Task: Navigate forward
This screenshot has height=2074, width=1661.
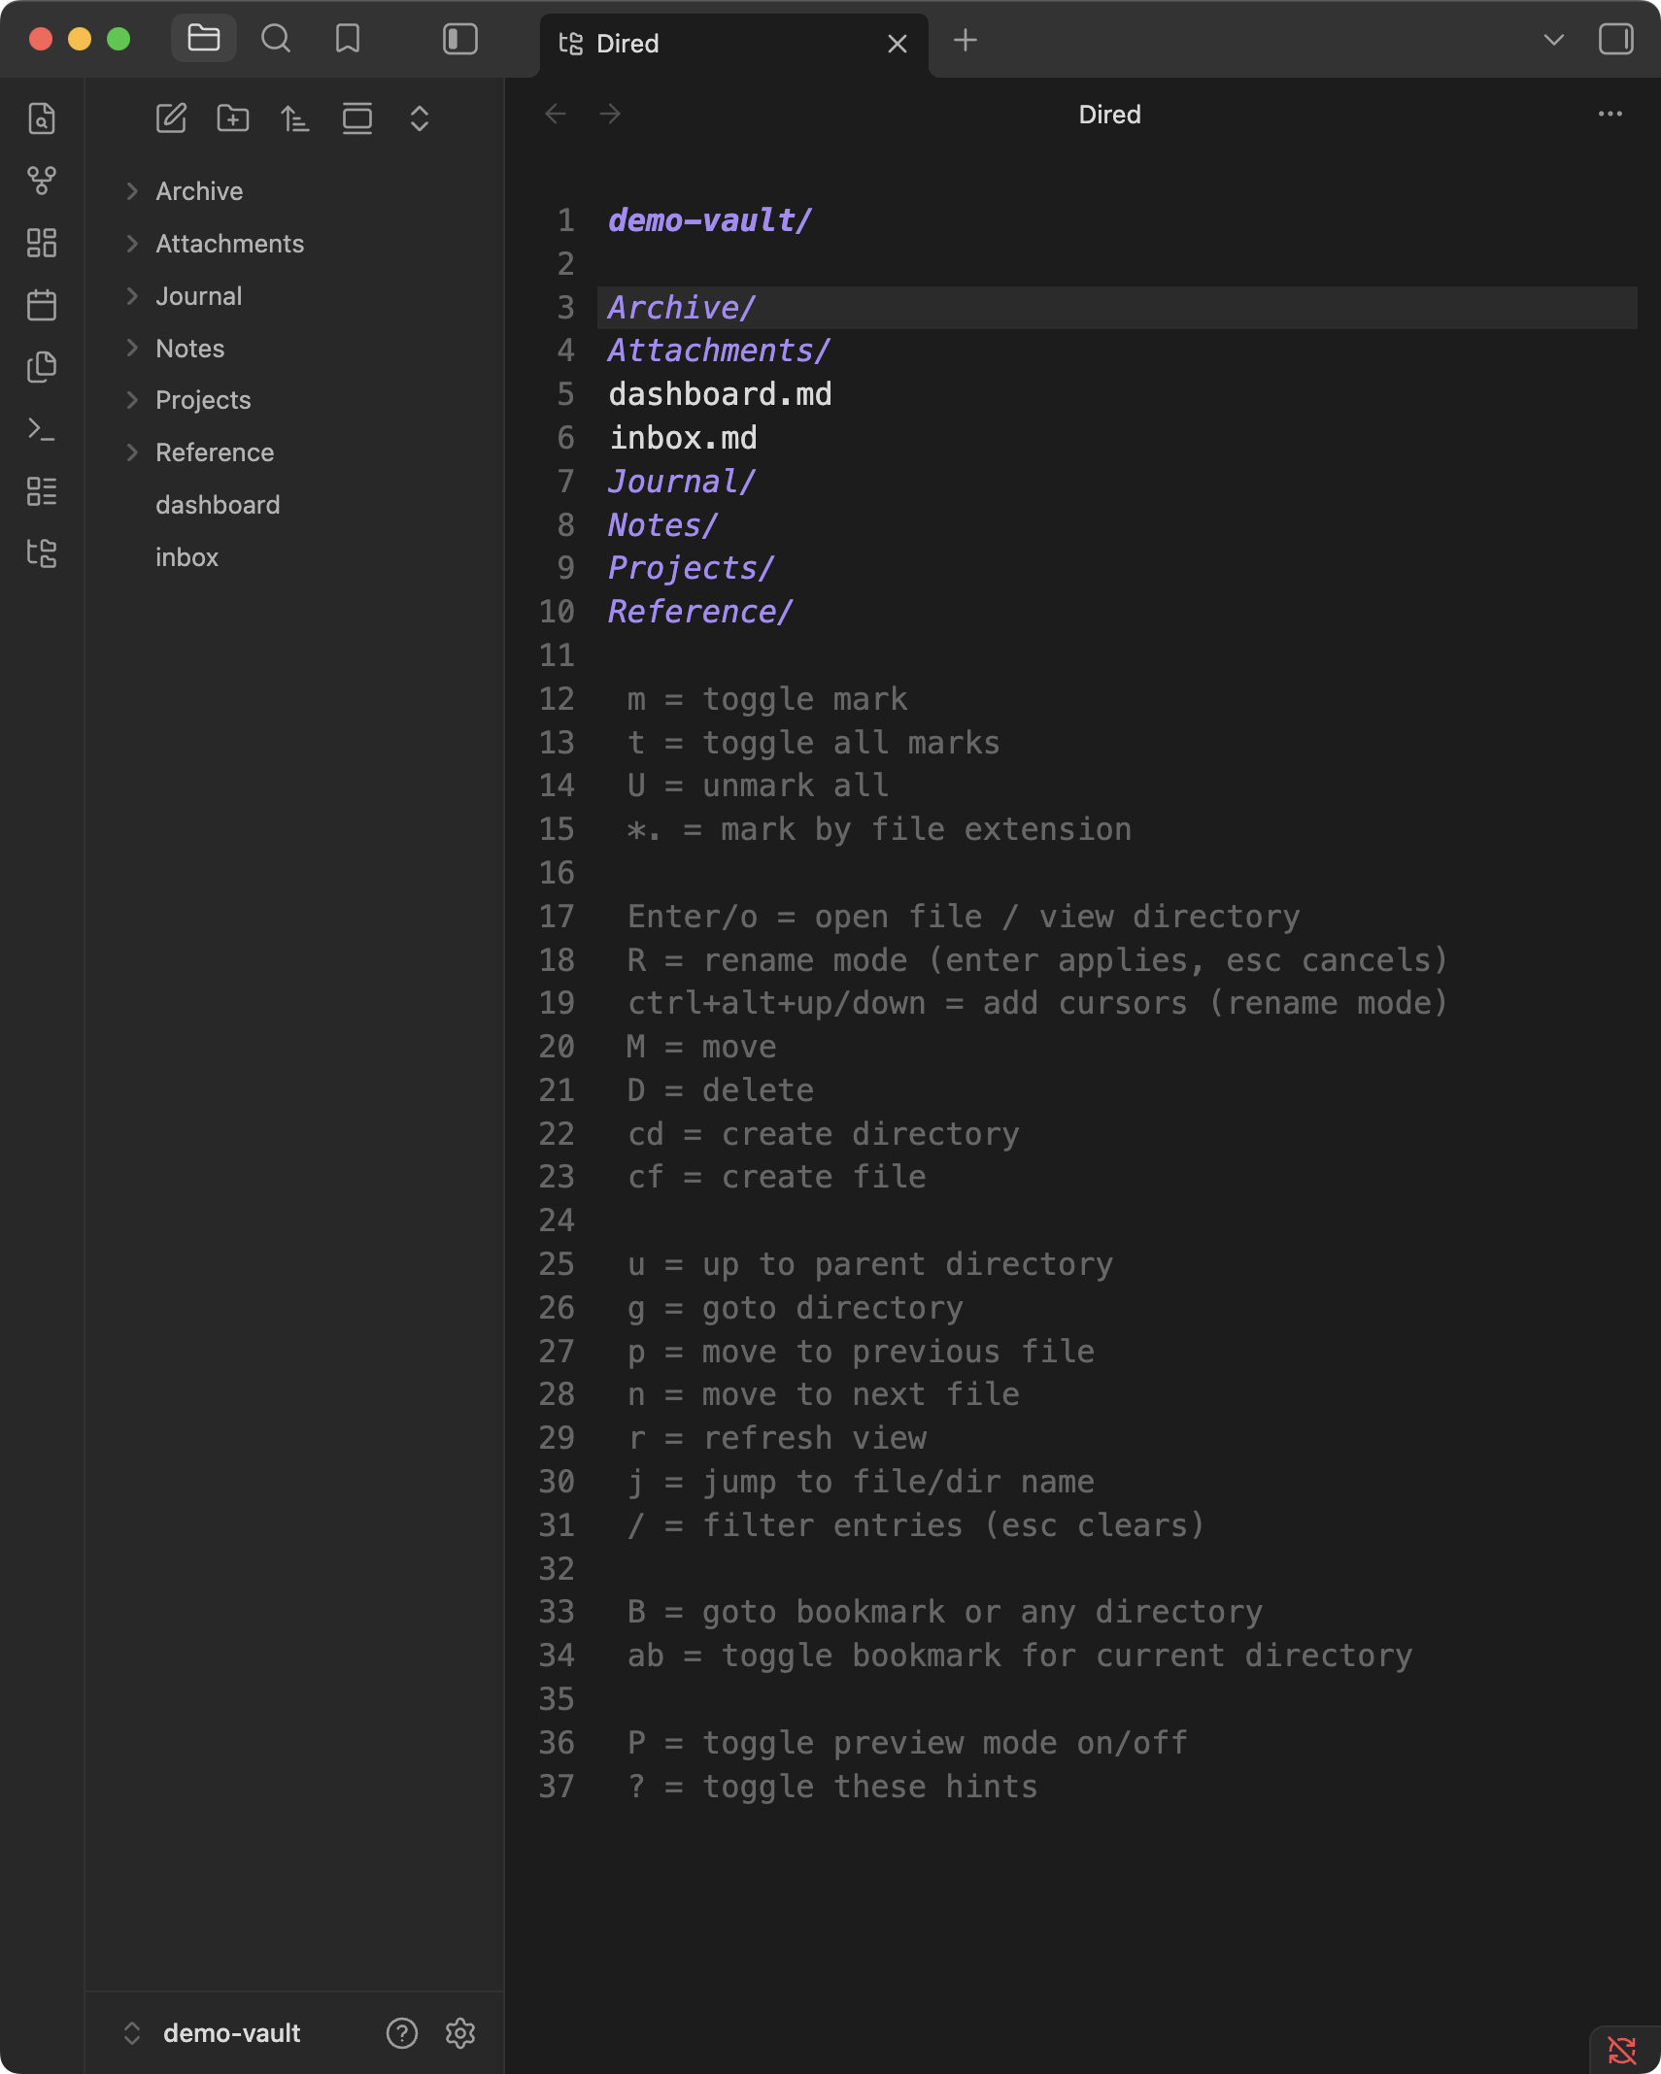Action: click(x=610, y=115)
